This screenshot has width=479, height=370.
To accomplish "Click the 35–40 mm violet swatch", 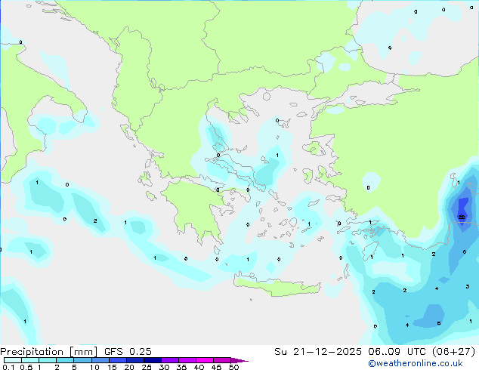I will [x=187, y=360].
